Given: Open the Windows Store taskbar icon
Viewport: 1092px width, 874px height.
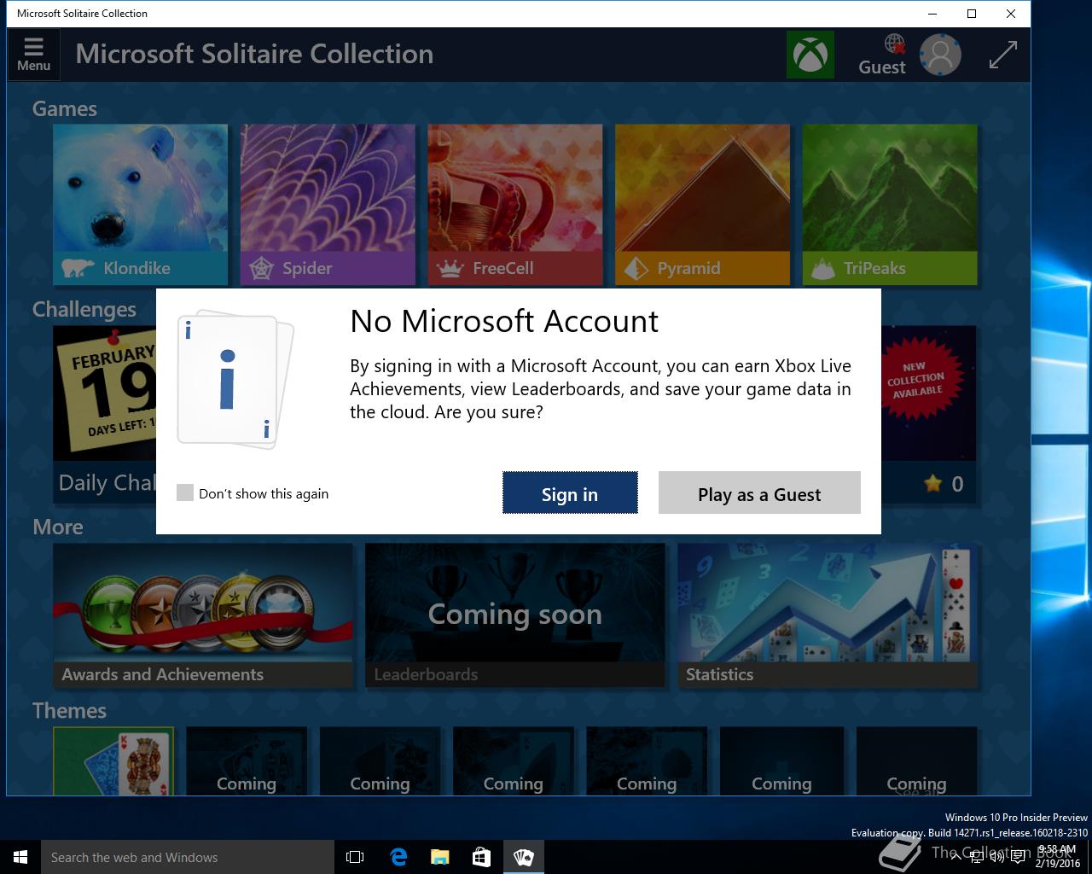Looking at the screenshot, I should click(x=481, y=857).
